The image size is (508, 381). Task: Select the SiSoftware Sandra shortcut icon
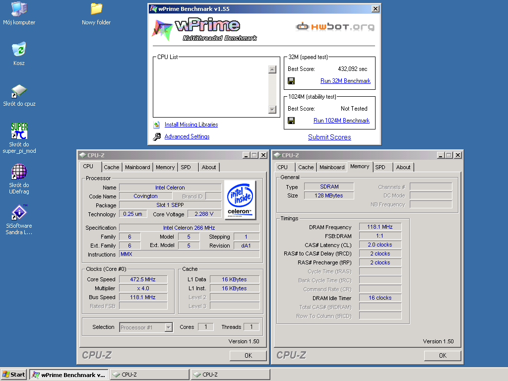[19, 212]
